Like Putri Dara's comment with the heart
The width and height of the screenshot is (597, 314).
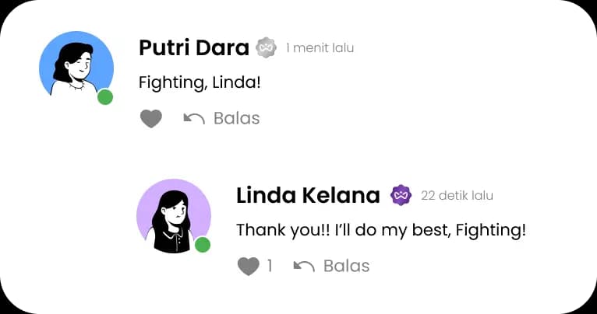tap(150, 118)
